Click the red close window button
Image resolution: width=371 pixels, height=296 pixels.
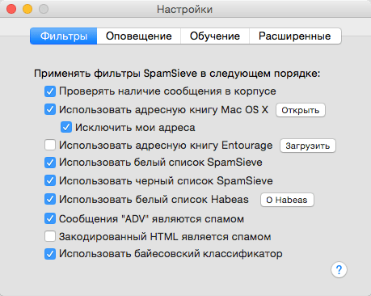(11, 9)
